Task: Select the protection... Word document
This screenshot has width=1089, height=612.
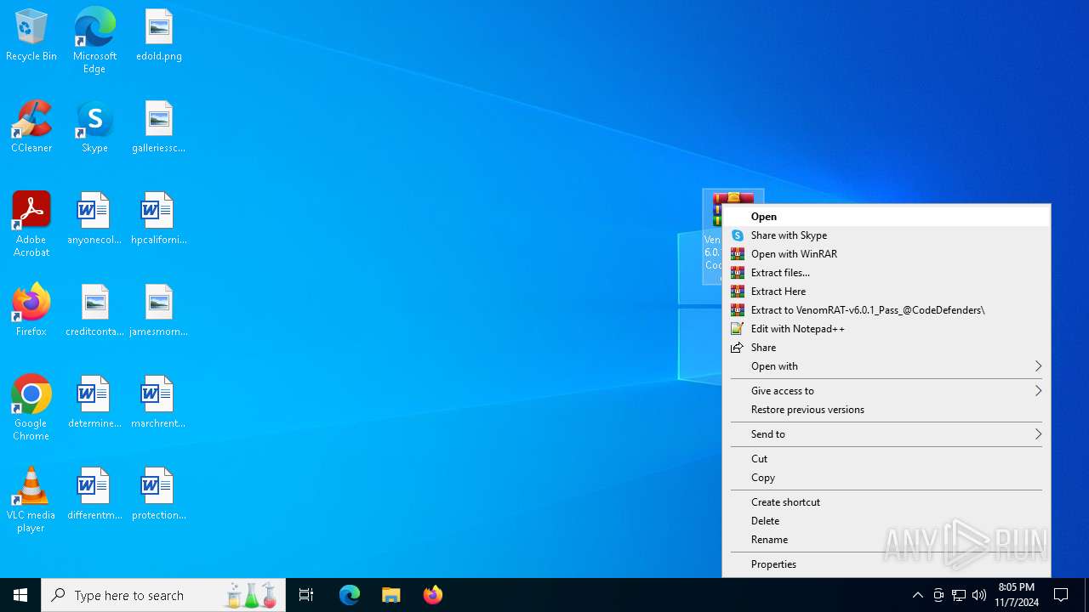Action: coord(159,495)
